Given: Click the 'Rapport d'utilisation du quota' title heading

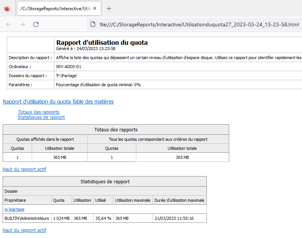Looking at the screenshot, I should coord(102,43).
